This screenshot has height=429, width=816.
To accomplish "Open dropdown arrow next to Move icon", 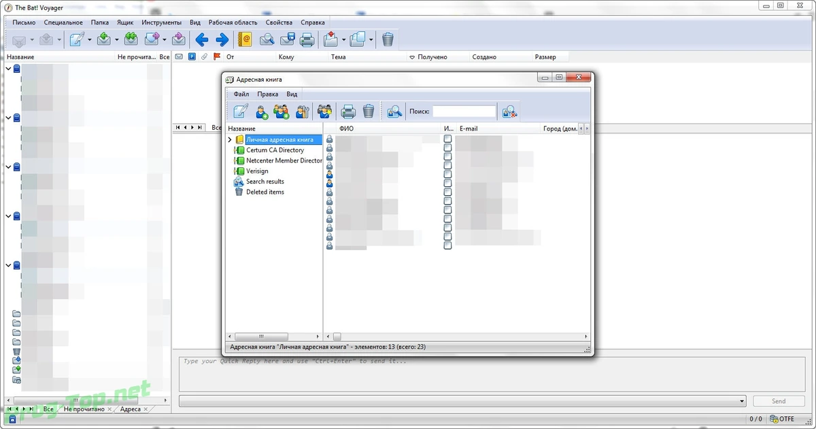I will point(343,39).
